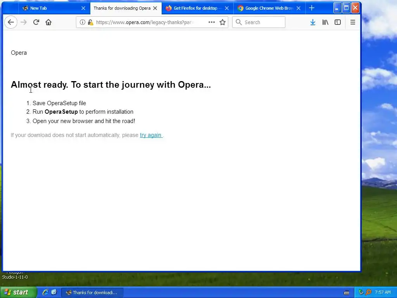
Task: Open the Windows start menu
Action: 18,293
